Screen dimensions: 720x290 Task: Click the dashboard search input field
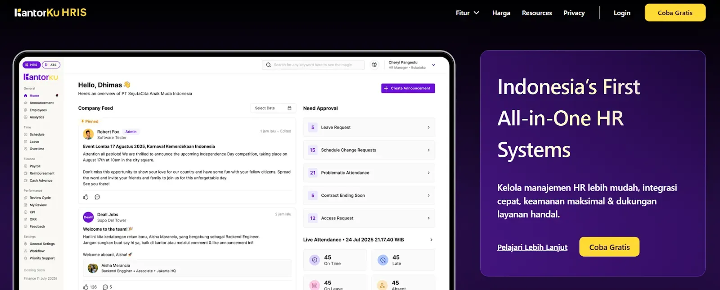point(313,65)
